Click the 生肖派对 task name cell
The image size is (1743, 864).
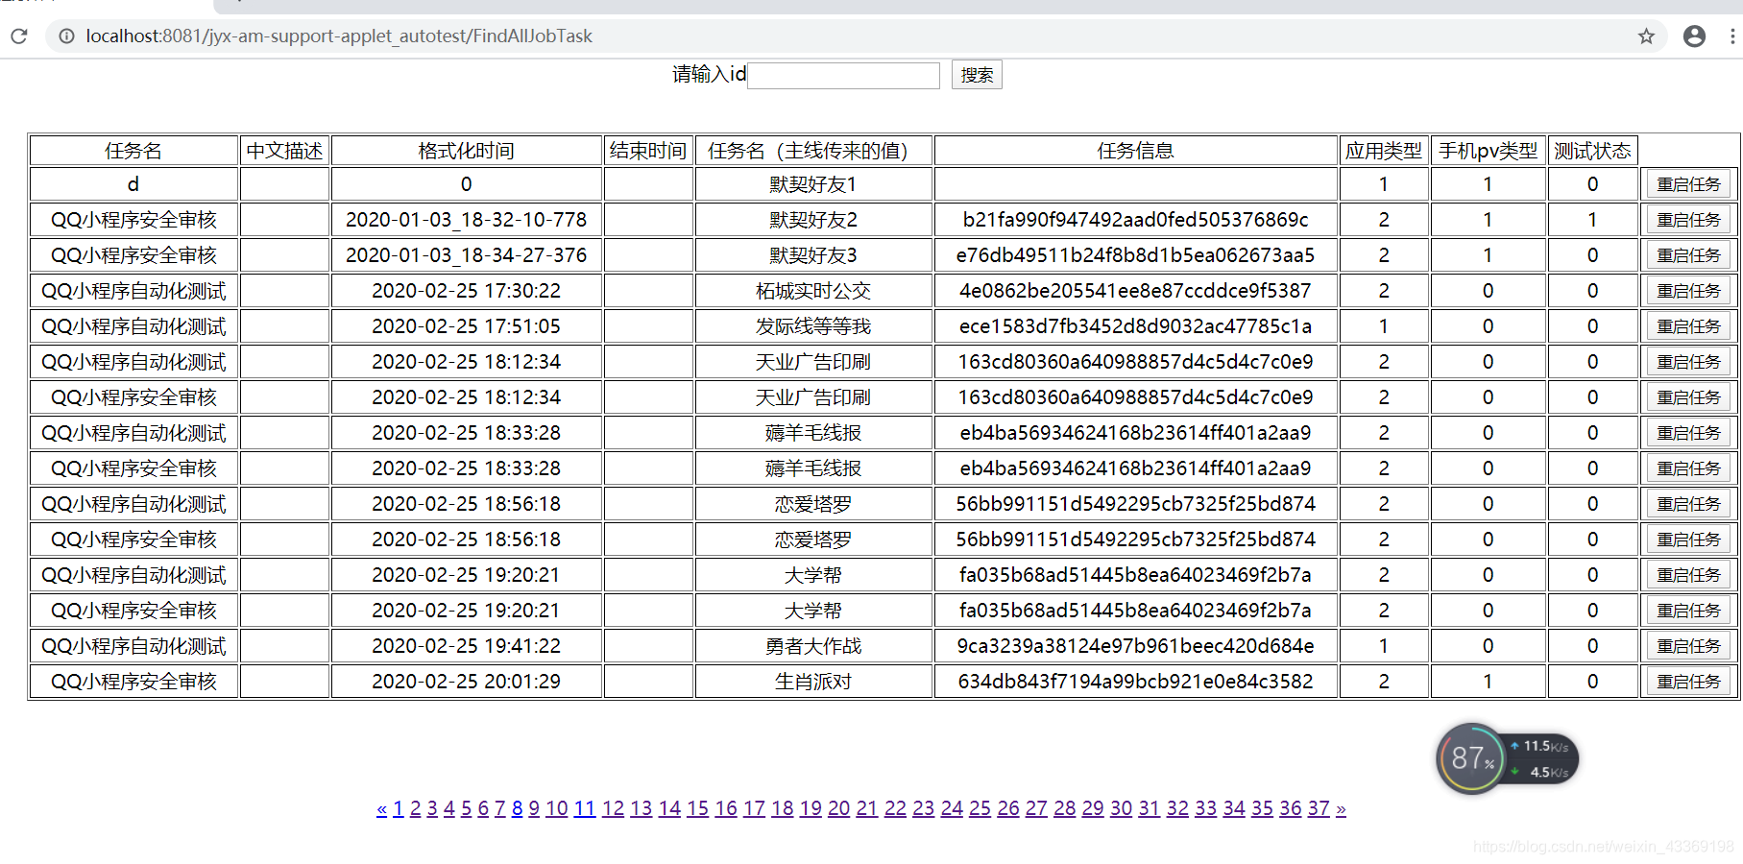tap(813, 682)
